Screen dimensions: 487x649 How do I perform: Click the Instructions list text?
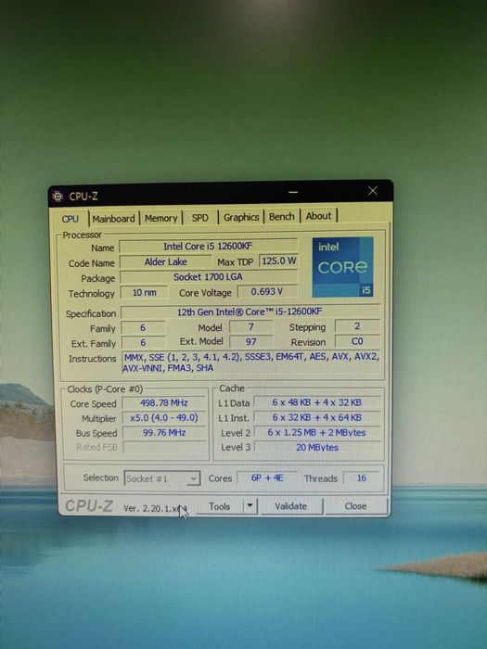click(x=251, y=363)
